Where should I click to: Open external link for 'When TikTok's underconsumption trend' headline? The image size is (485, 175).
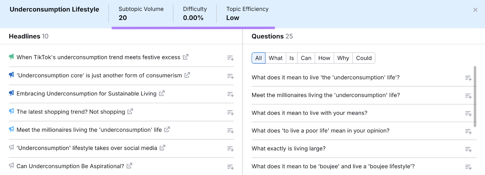[186, 57]
